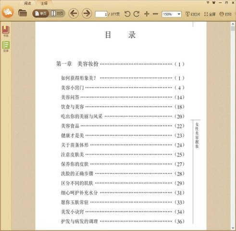Image resolution: width=236 pixels, height=231 pixels.
Task: Open the table of contents sidebar panel
Action: [6, 46]
